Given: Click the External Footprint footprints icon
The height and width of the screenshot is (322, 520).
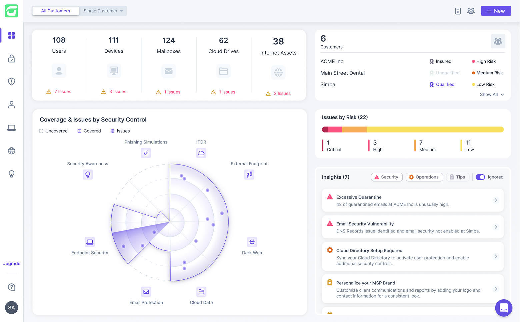Looking at the screenshot, I should pyautogui.click(x=249, y=174).
